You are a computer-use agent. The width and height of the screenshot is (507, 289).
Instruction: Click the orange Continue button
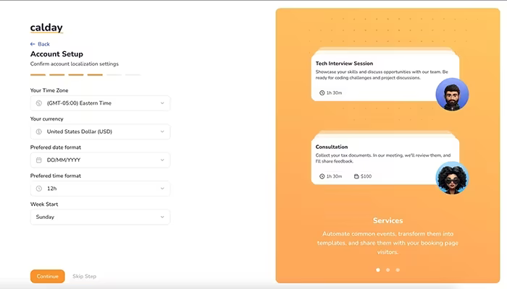(48, 277)
